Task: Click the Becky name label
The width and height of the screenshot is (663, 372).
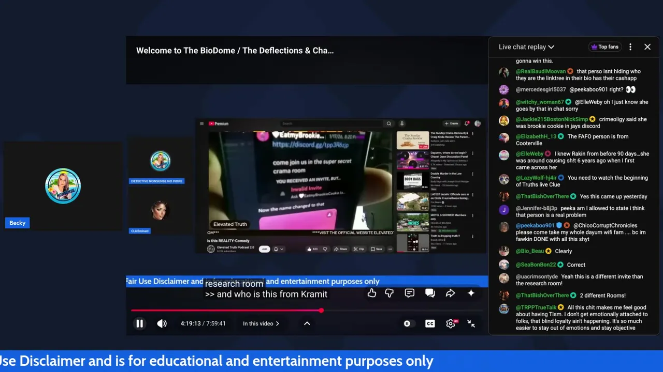Action: (17, 223)
